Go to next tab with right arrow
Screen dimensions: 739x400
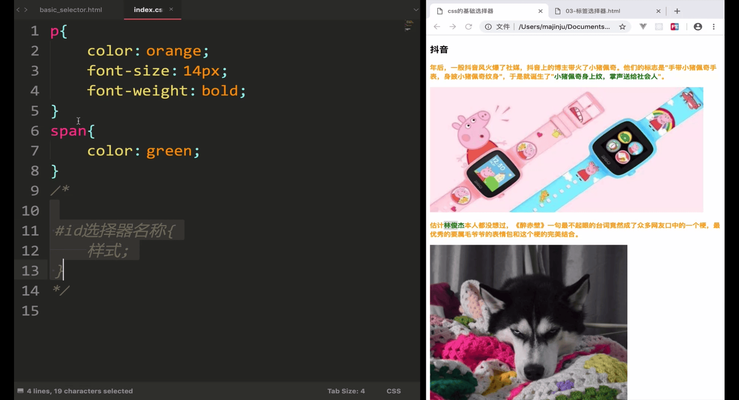(26, 10)
